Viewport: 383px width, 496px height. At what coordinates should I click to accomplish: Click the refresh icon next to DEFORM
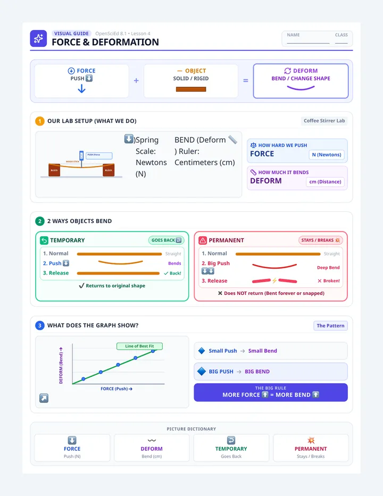(287, 71)
